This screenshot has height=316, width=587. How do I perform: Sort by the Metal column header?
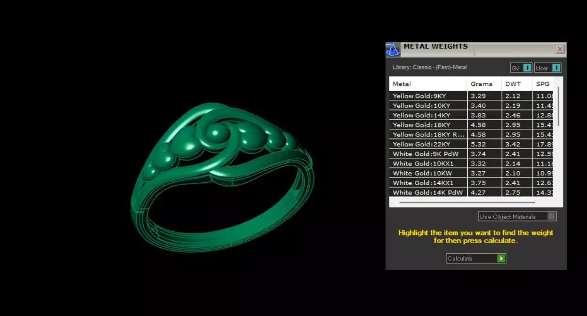428,84
